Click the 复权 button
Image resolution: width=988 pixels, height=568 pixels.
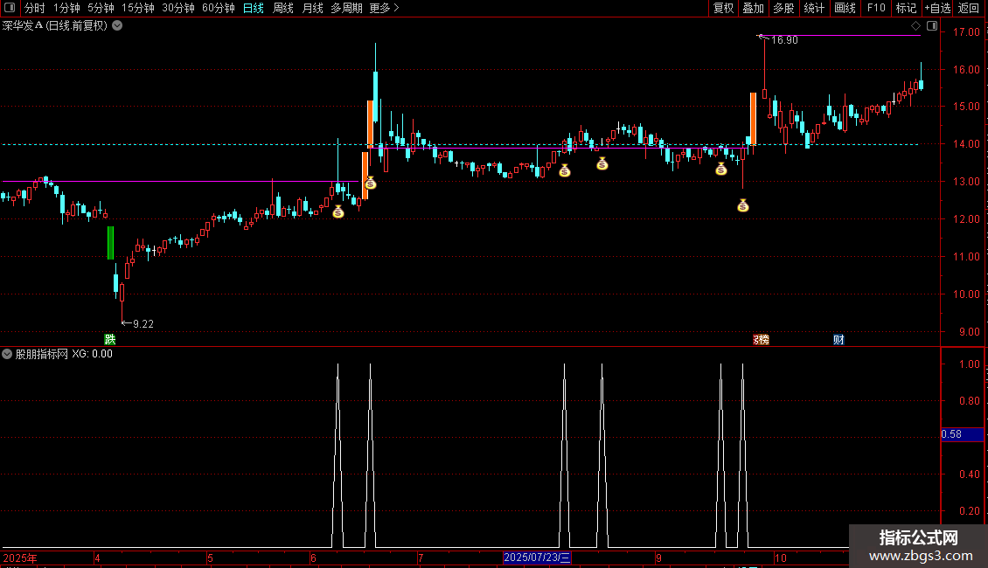[x=723, y=8]
